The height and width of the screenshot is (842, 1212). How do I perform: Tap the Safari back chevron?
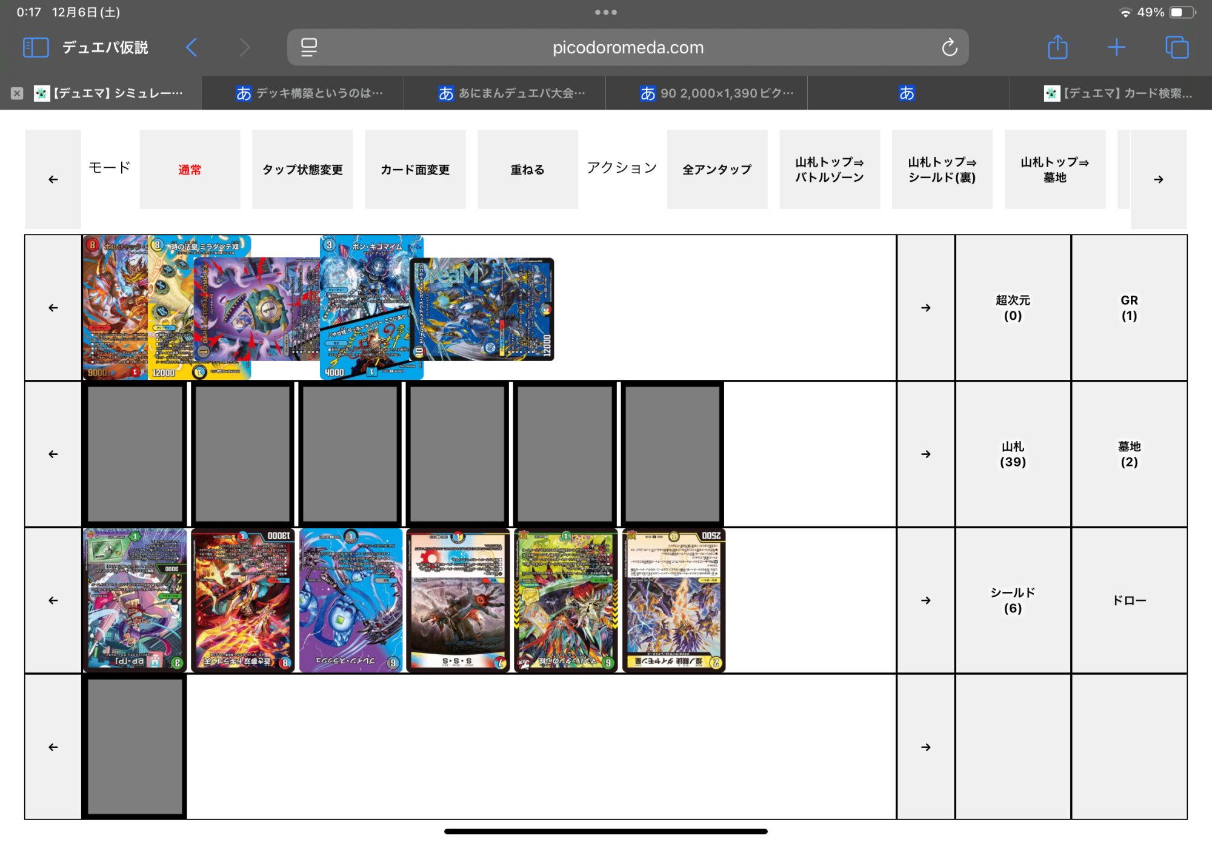pos(191,47)
